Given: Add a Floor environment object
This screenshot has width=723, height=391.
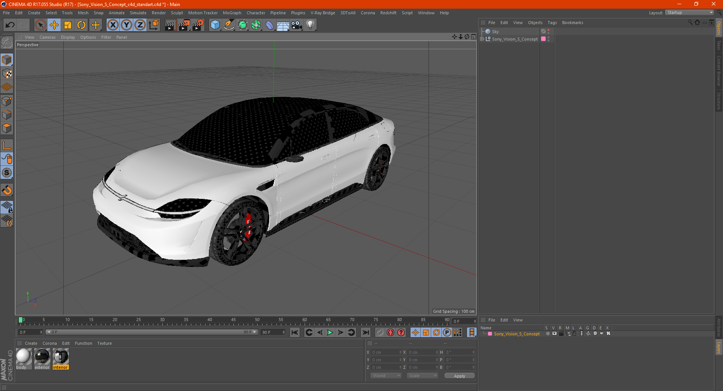Looking at the screenshot, I should pyautogui.click(x=283, y=25).
